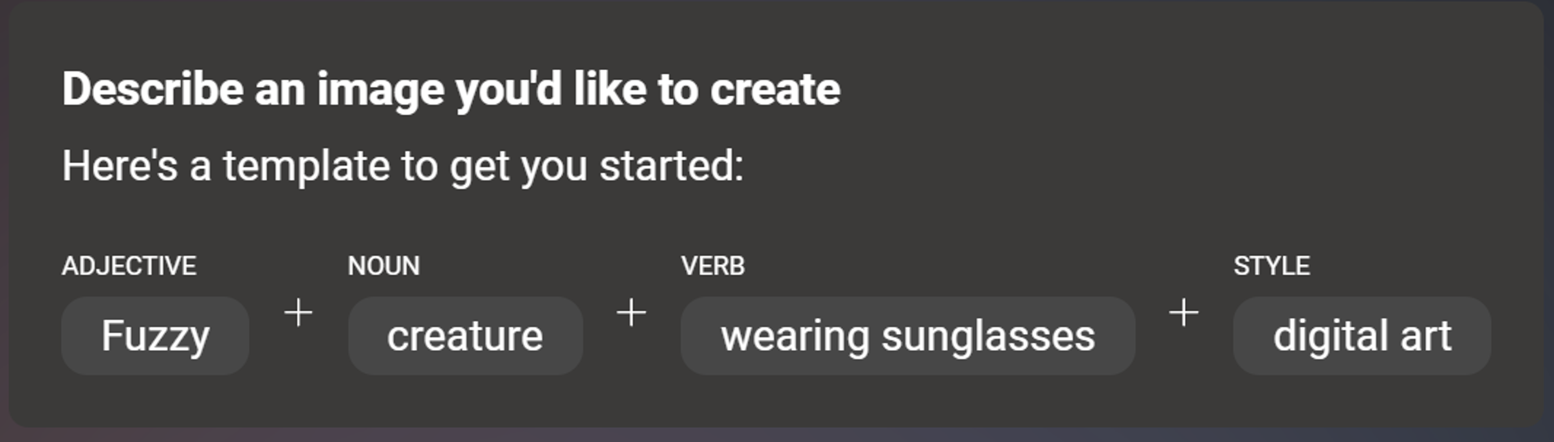Screen dimensions: 1554x442
Task: Click the word "template" in the subtitle
Action: pos(306,166)
